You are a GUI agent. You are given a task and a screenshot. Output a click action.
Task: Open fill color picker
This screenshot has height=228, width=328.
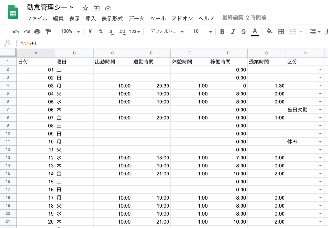click(270, 31)
